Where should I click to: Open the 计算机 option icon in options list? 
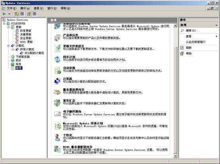(x=57, y=81)
